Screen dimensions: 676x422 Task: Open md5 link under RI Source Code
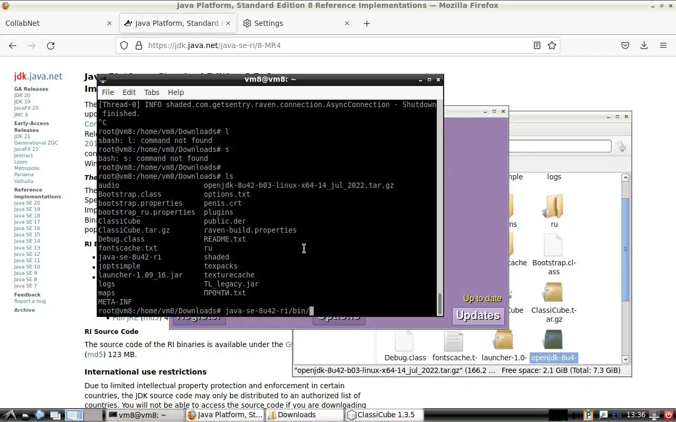pyautogui.click(x=95, y=354)
